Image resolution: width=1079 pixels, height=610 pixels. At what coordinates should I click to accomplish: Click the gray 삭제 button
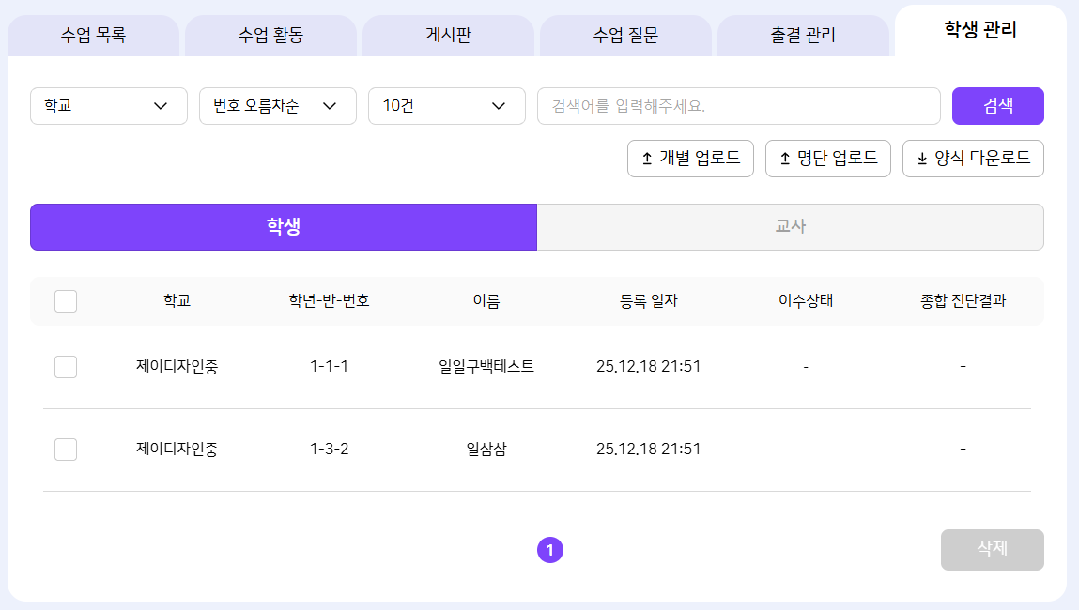tap(992, 549)
